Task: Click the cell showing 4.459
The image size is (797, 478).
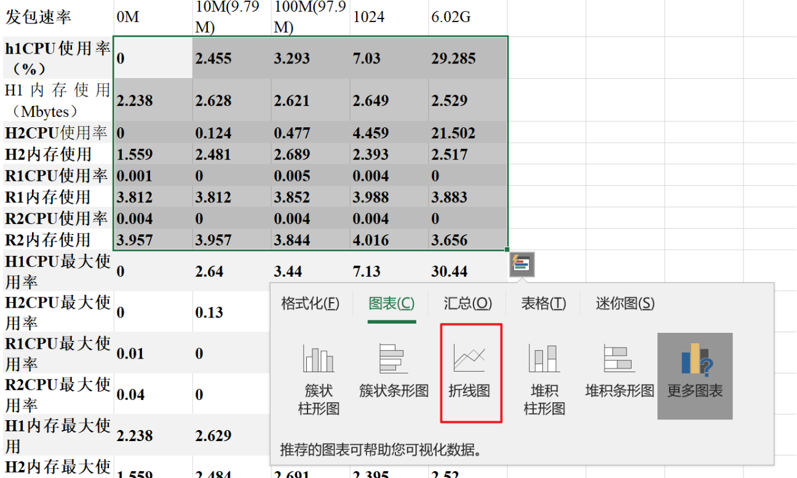Action: (389, 133)
